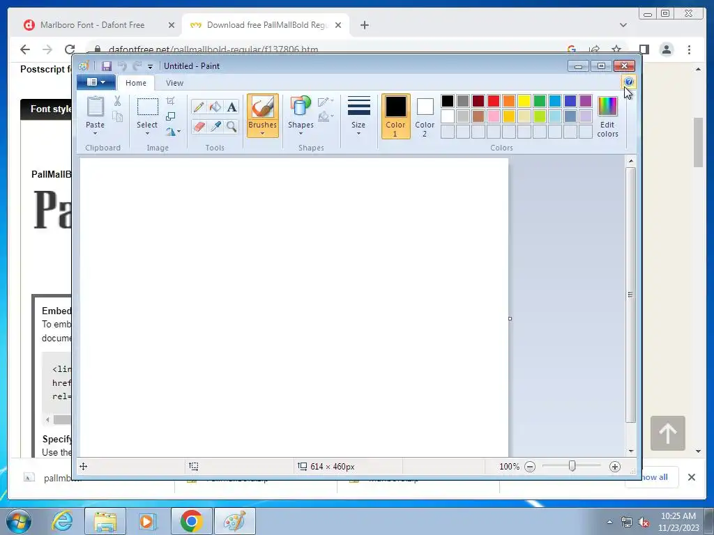The width and height of the screenshot is (714, 535).
Task: Click zoom in plus button in status bar
Action: pos(615,467)
